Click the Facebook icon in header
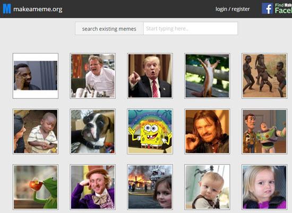Image resolution: width=292 pixels, height=213 pixels. point(267,8)
